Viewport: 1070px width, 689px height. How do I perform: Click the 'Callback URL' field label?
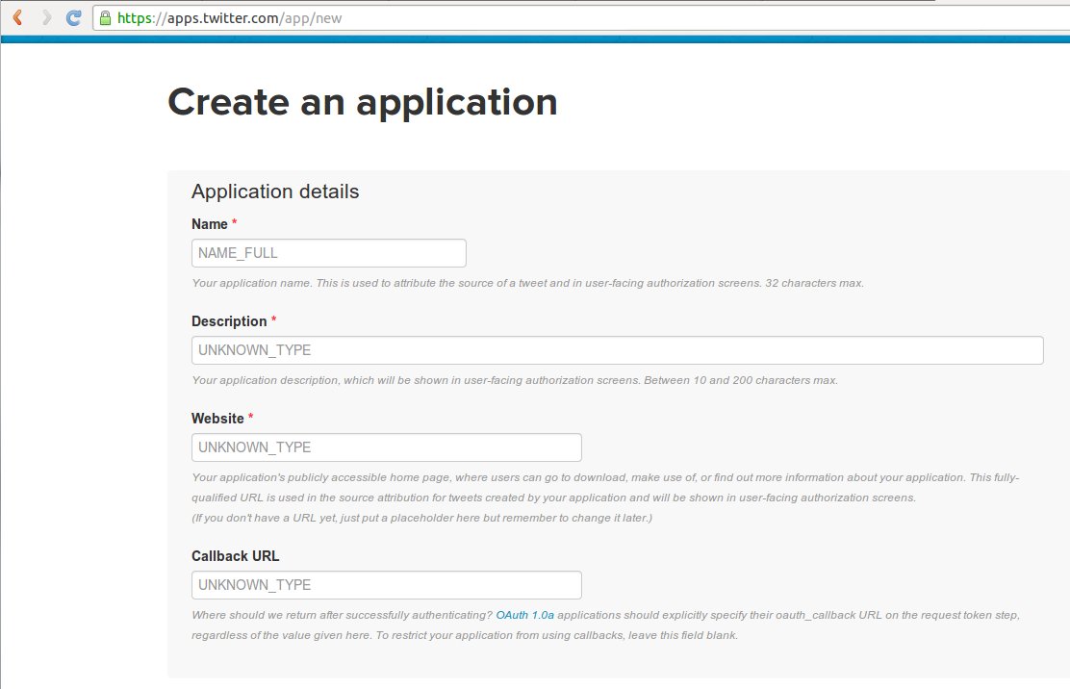pyautogui.click(x=236, y=556)
